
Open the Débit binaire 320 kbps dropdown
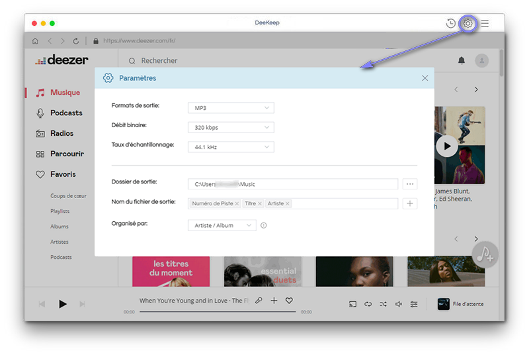tap(231, 127)
